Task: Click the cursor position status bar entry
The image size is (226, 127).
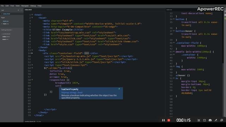Action: [x=30, y=121]
